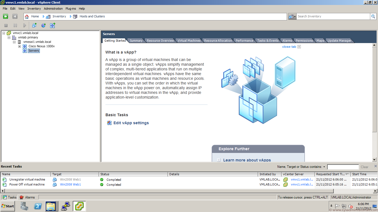Image resolution: width=378 pixels, height=212 pixels.
Task: Close the Recent Tasks panel
Action: click(x=376, y=166)
